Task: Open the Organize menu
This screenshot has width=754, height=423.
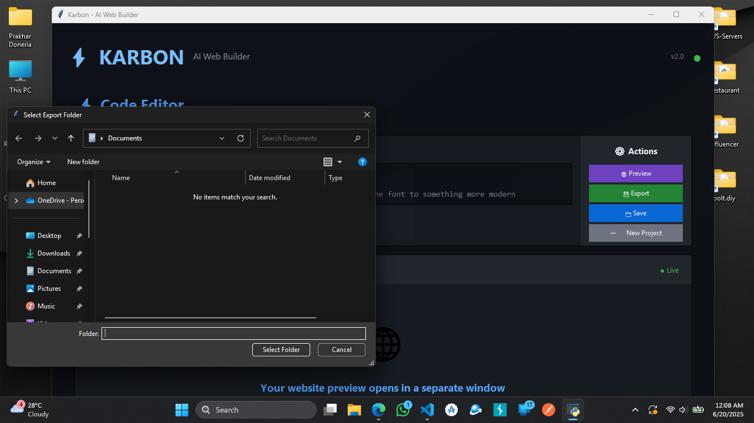Action: (x=34, y=162)
